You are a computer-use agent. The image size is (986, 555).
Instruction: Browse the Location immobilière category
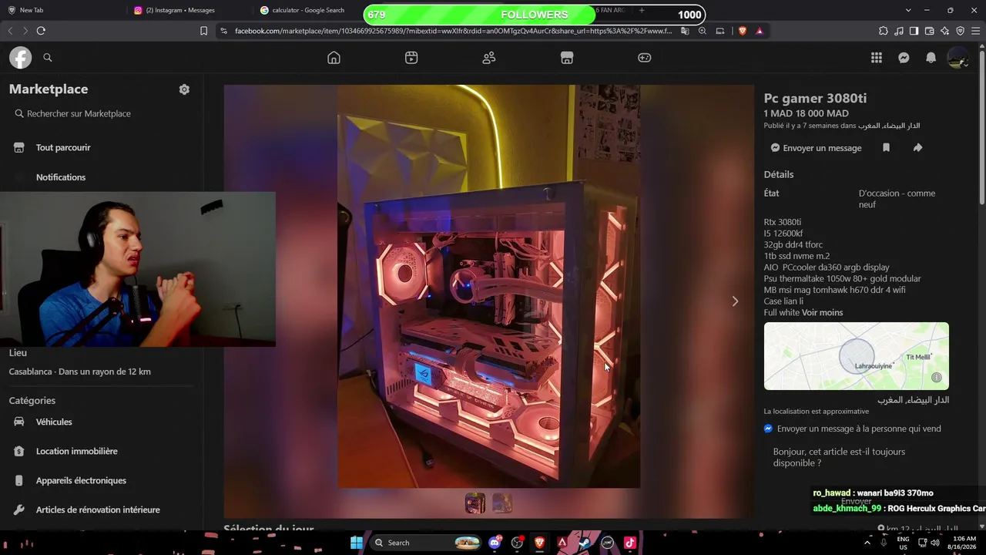[x=77, y=451]
